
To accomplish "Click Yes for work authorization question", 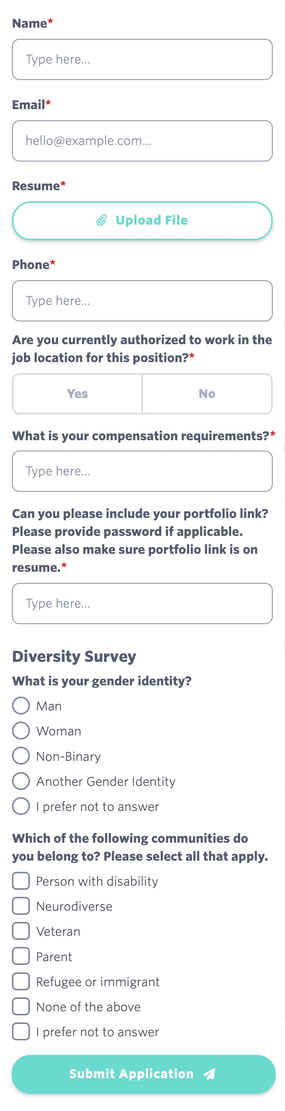I will [x=77, y=394].
